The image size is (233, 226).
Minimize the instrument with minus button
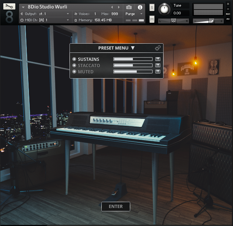click(x=228, y=9)
